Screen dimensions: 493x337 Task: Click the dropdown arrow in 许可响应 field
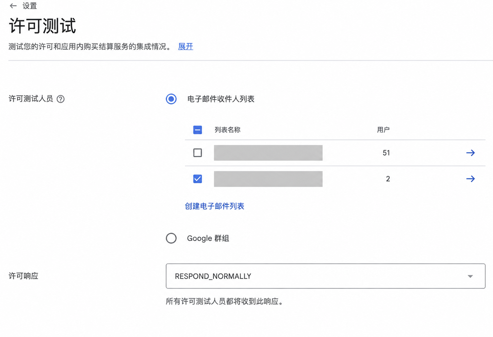[x=470, y=276]
